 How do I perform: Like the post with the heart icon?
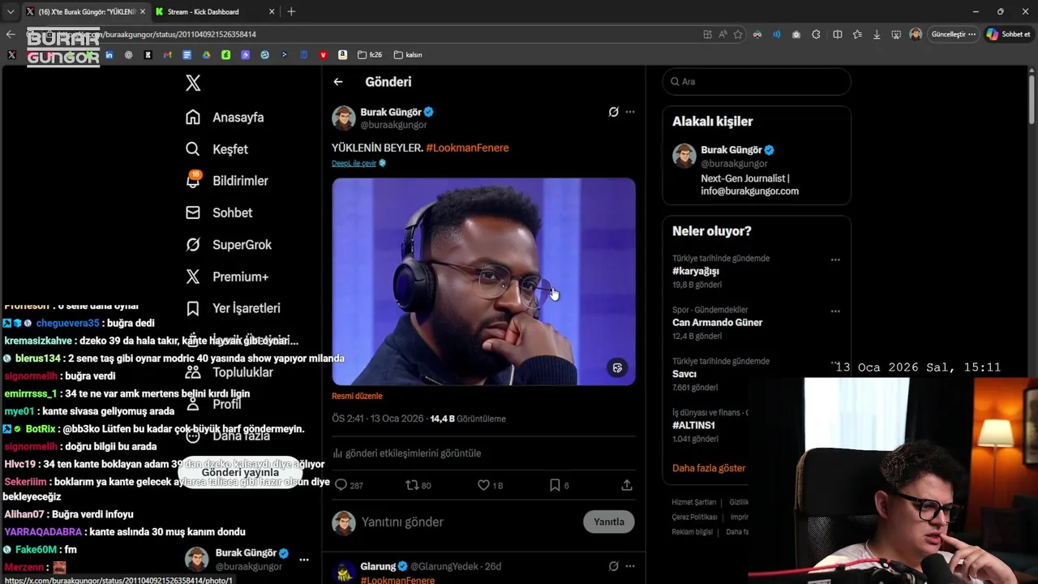(x=483, y=485)
